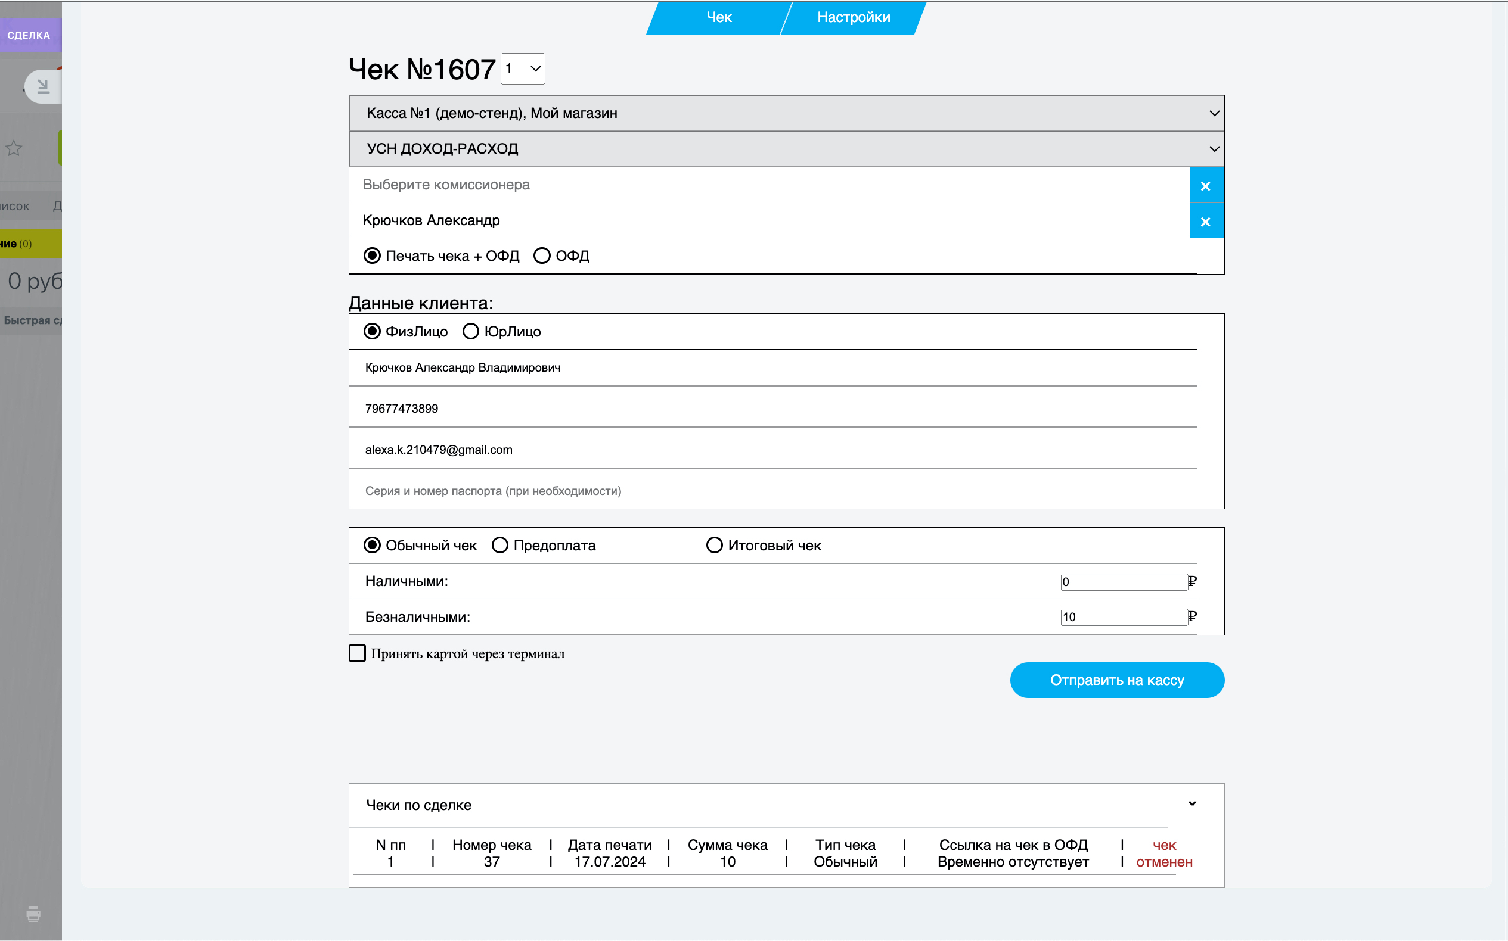Select Итоговый чек radio button
The height and width of the screenshot is (941, 1508).
pos(715,545)
